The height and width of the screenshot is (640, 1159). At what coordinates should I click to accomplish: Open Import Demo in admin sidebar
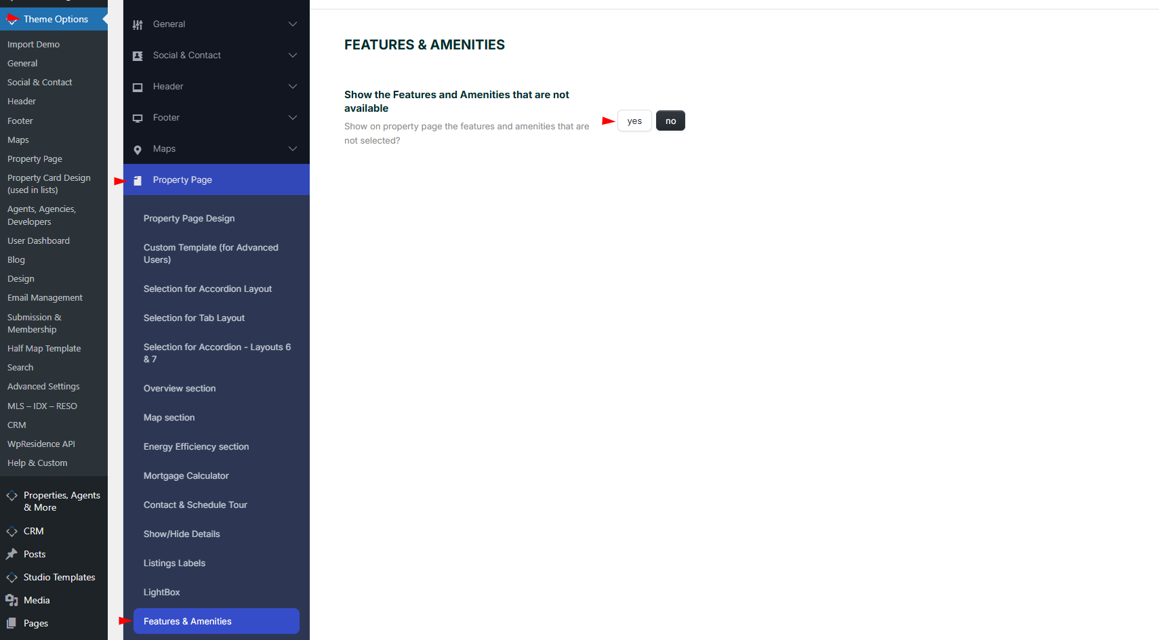point(33,45)
